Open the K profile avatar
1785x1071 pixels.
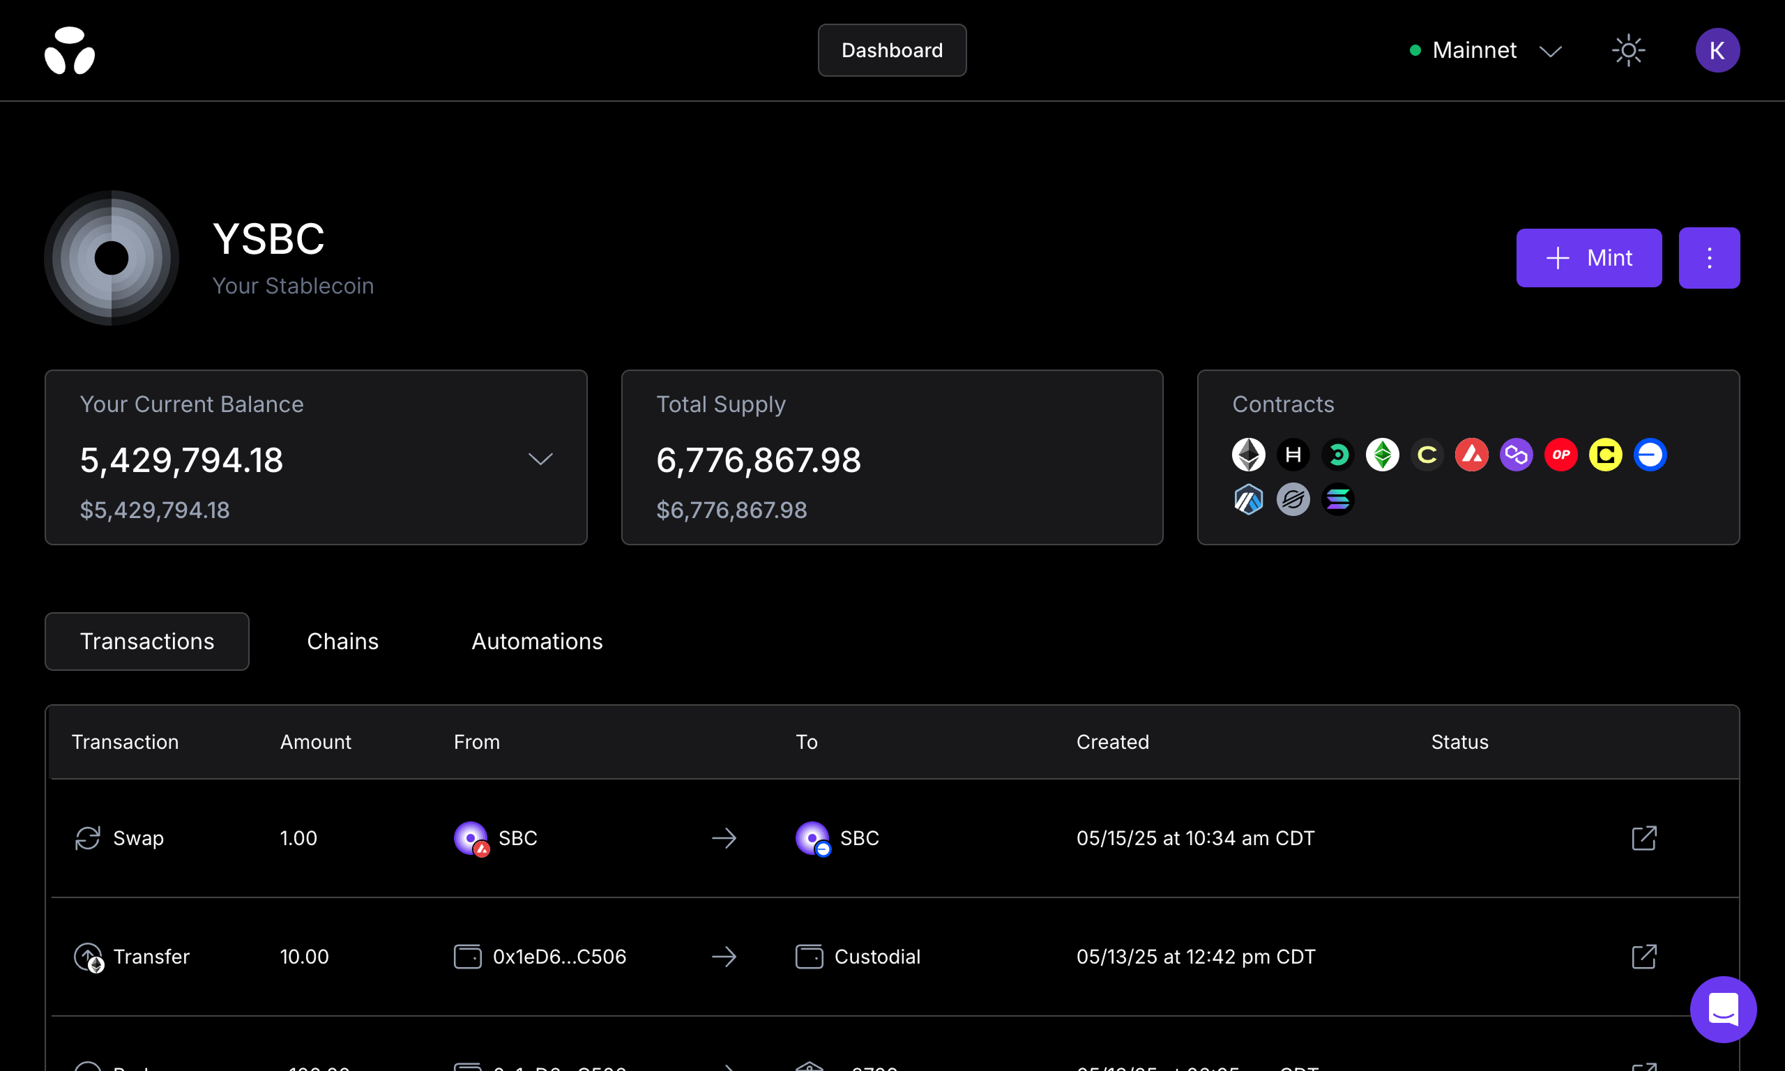(x=1718, y=50)
